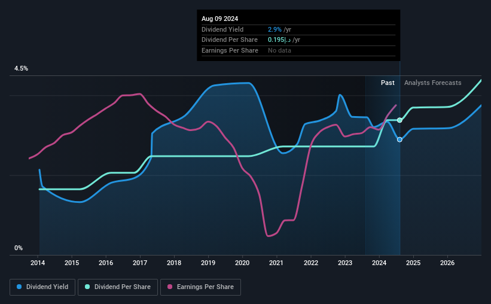Toggle the Earnings Per Share legend button
The height and width of the screenshot is (304, 491).
[200, 287]
